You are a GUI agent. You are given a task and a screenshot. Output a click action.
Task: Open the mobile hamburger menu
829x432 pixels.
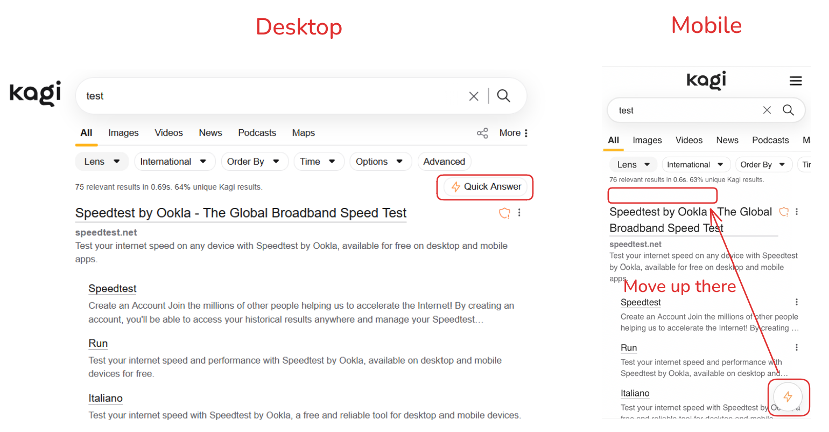[796, 81]
